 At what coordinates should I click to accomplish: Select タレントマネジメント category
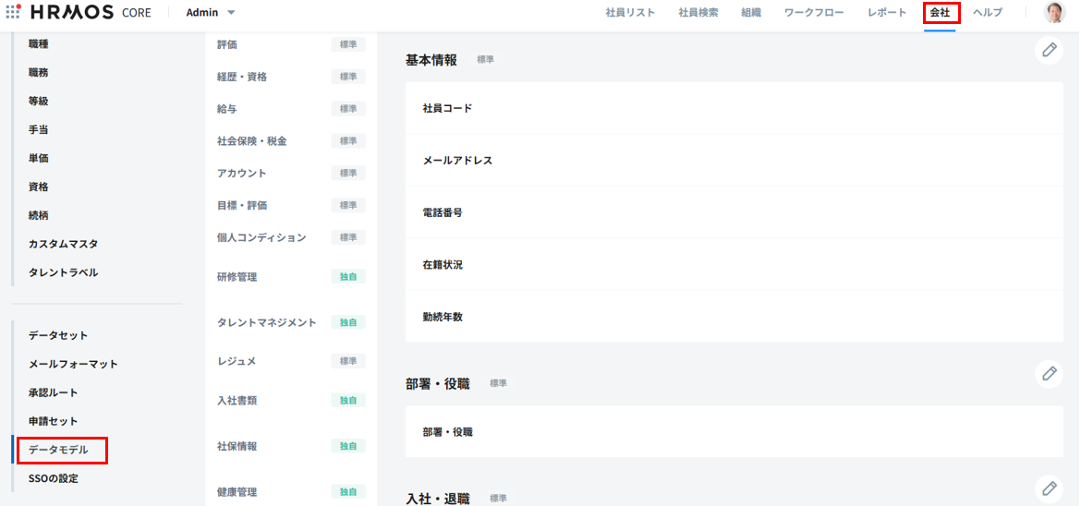pyautogui.click(x=266, y=322)
